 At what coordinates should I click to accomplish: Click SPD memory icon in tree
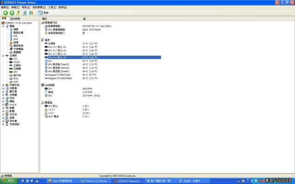click(11, 72)
